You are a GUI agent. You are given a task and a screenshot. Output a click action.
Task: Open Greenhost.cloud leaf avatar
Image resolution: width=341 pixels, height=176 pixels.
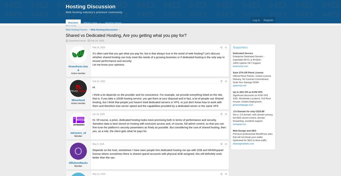tap(78, 55)
